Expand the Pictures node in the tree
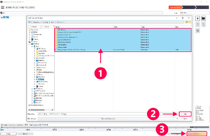The image size is (210, 136). click(x=35, y=79)
